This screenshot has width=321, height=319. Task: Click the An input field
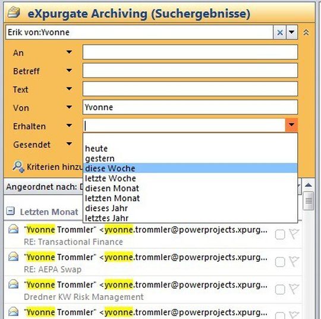coord(190,52)
